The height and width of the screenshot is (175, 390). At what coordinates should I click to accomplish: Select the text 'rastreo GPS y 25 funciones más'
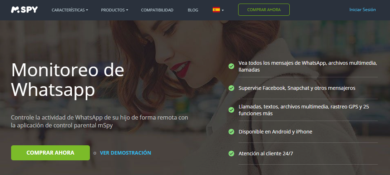(304, 110)
